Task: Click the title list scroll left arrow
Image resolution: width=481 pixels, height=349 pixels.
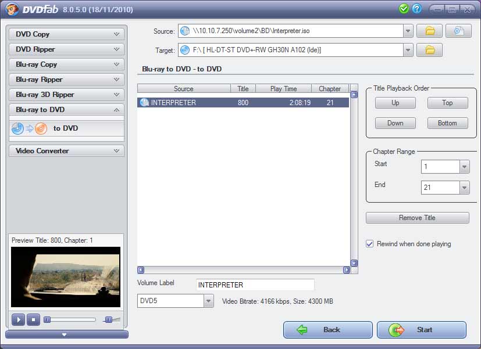Action: tap(141, 270)
